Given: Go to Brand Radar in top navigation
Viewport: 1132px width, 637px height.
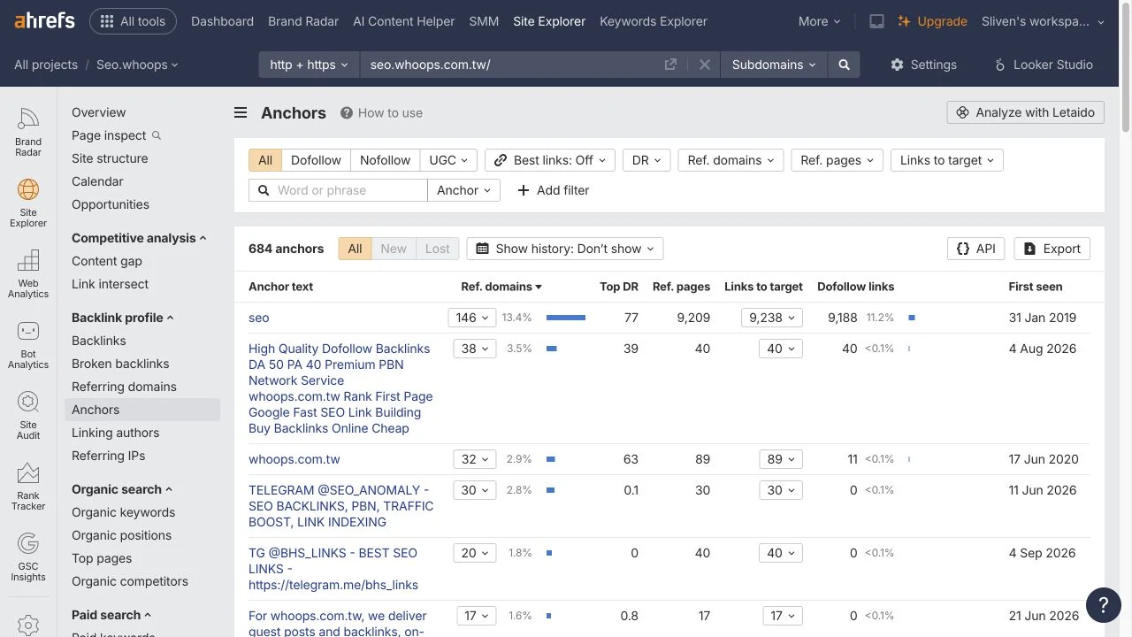Looking at the screenshot, I should pos(303,21).
